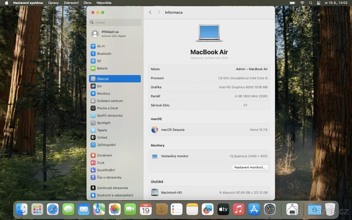Open Tapeta wallpaper settings

coord(115,130)
